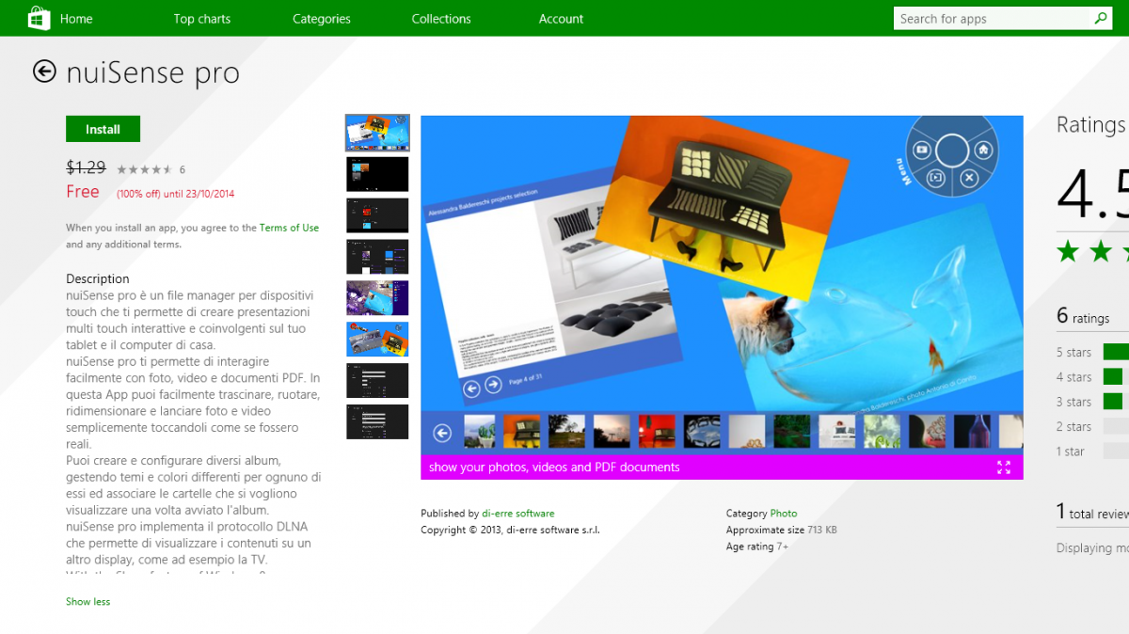The height and width of the screenshot is (634, 1129).
Task: Open the Account menu
Action: (562, 19)
